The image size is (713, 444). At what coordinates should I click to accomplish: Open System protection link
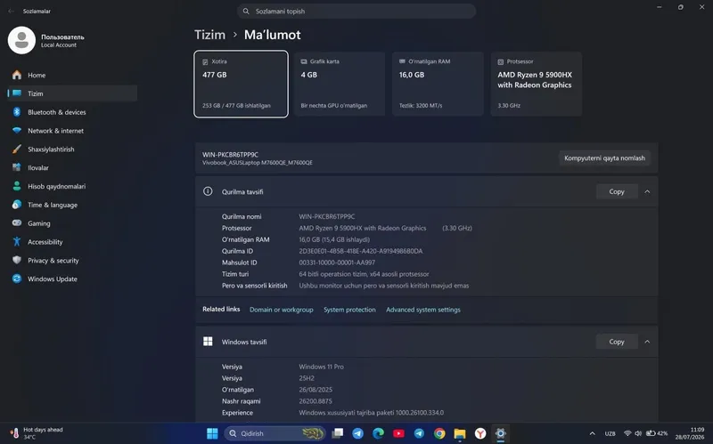(x=349, y=310)
